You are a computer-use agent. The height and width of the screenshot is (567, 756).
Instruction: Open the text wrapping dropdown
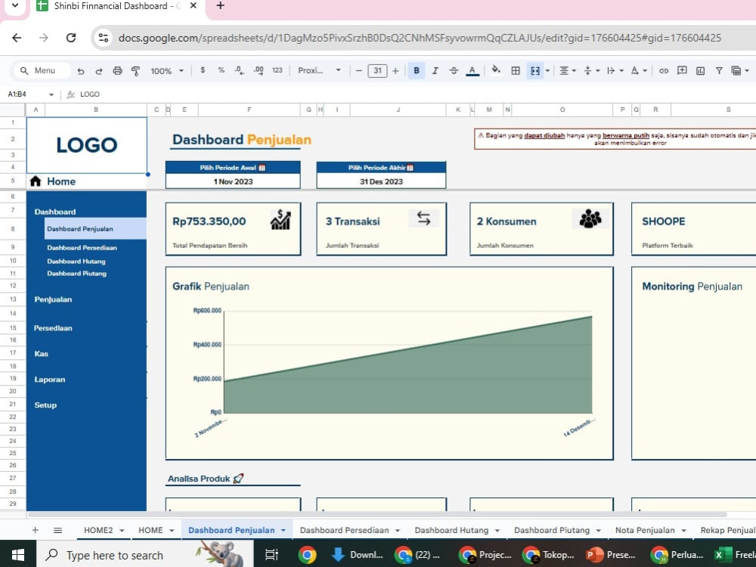click(x=615, y=71)
